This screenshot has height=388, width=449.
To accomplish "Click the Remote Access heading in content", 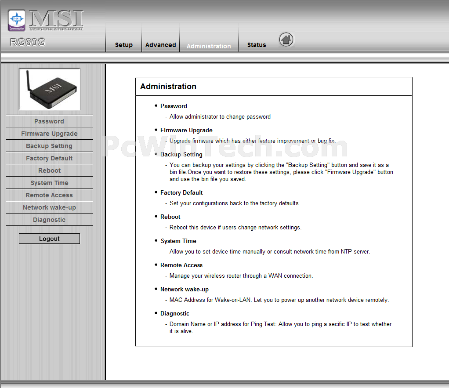I will (181, 265).
